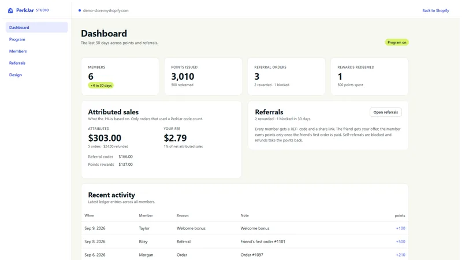Click member Taylor in activity table
This screenshot has width=462, height=260.
click(144, 228)
